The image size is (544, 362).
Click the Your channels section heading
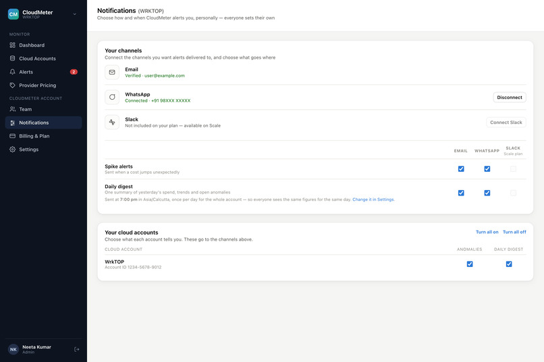tap(123, 51)
